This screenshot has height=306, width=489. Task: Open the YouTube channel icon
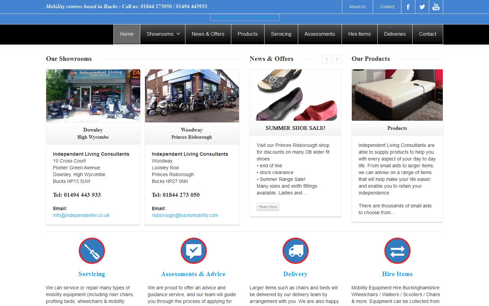(x=436, y=6)
